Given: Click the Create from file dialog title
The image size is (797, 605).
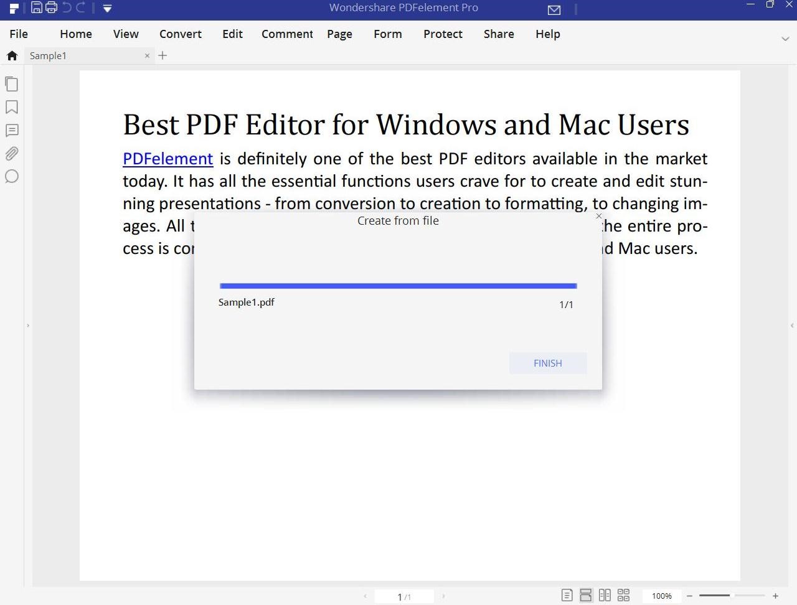Looking at the screenshot, I should pos(398,221).
